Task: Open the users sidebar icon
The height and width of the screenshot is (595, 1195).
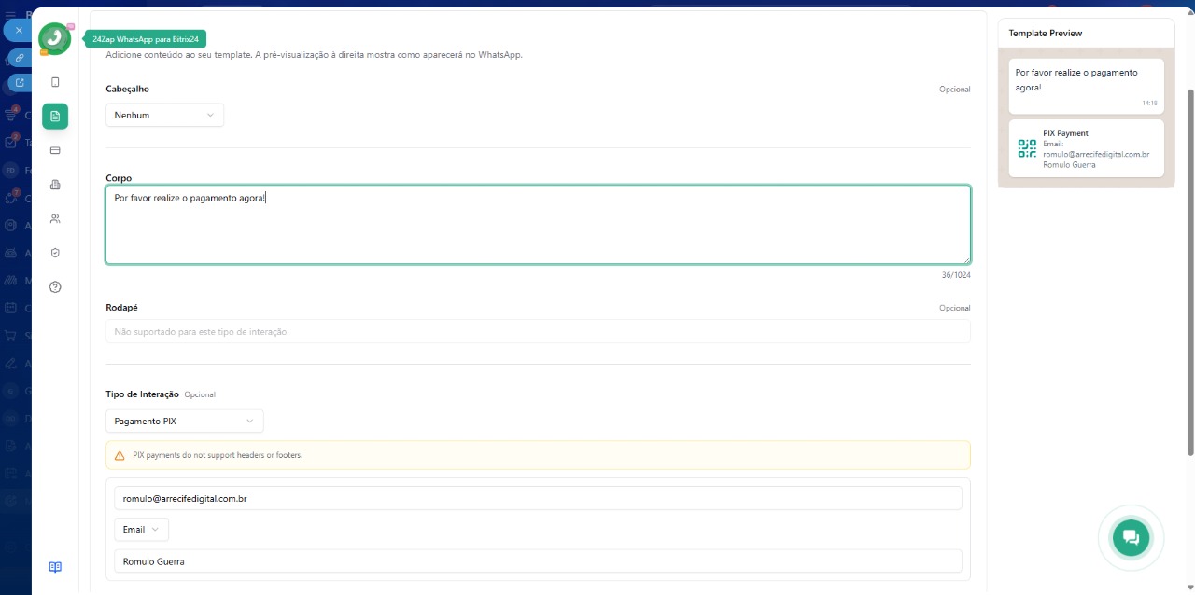Action: click(55, 218)
